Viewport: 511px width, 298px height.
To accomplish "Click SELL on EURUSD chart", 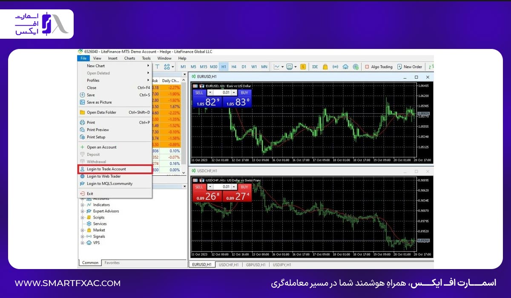I will click(x=199, y=92).
